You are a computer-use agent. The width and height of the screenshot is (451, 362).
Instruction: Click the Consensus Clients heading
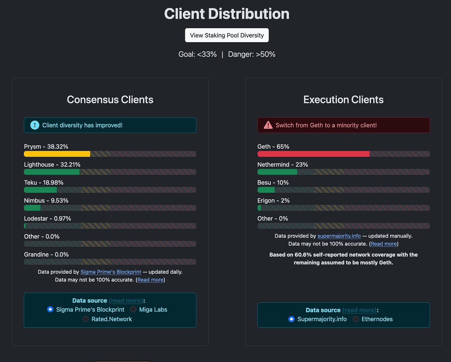coord(110,99)
